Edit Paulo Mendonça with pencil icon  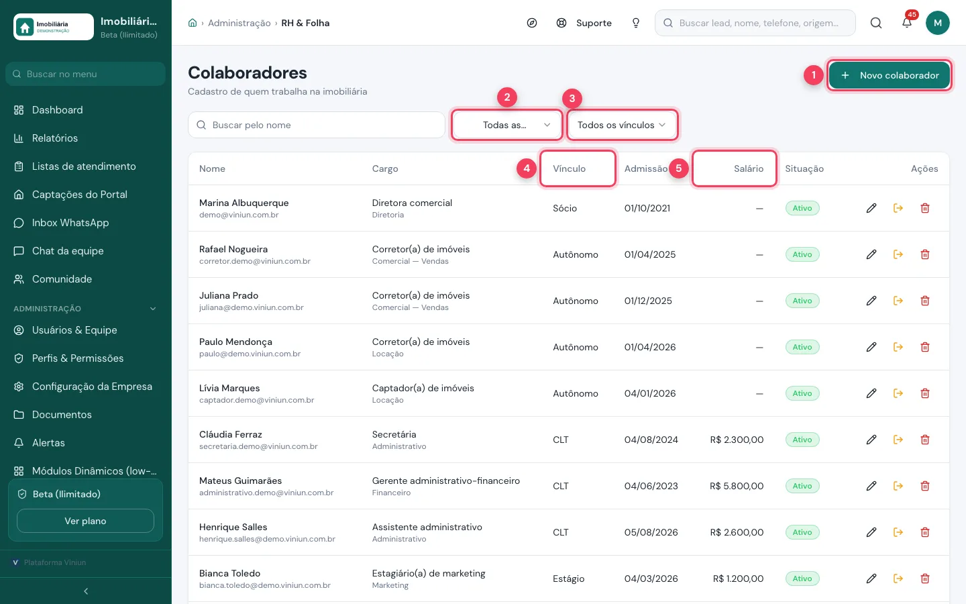tap(871, 347)
